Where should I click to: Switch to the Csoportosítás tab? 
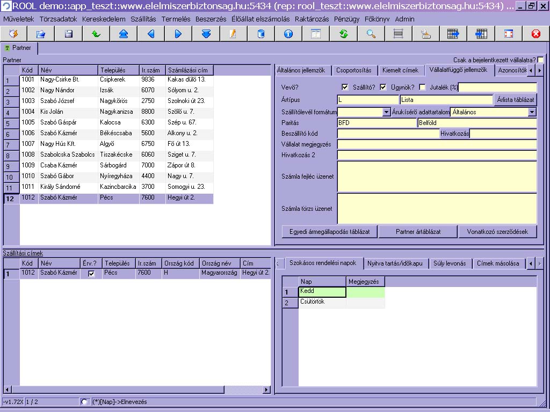coord(353,70)
